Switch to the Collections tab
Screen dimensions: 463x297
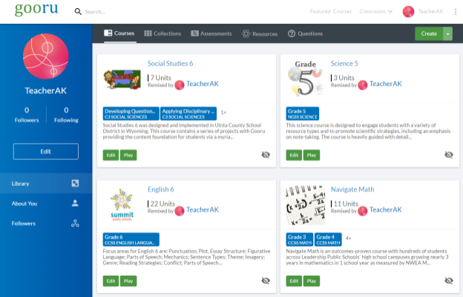(162, 33)
